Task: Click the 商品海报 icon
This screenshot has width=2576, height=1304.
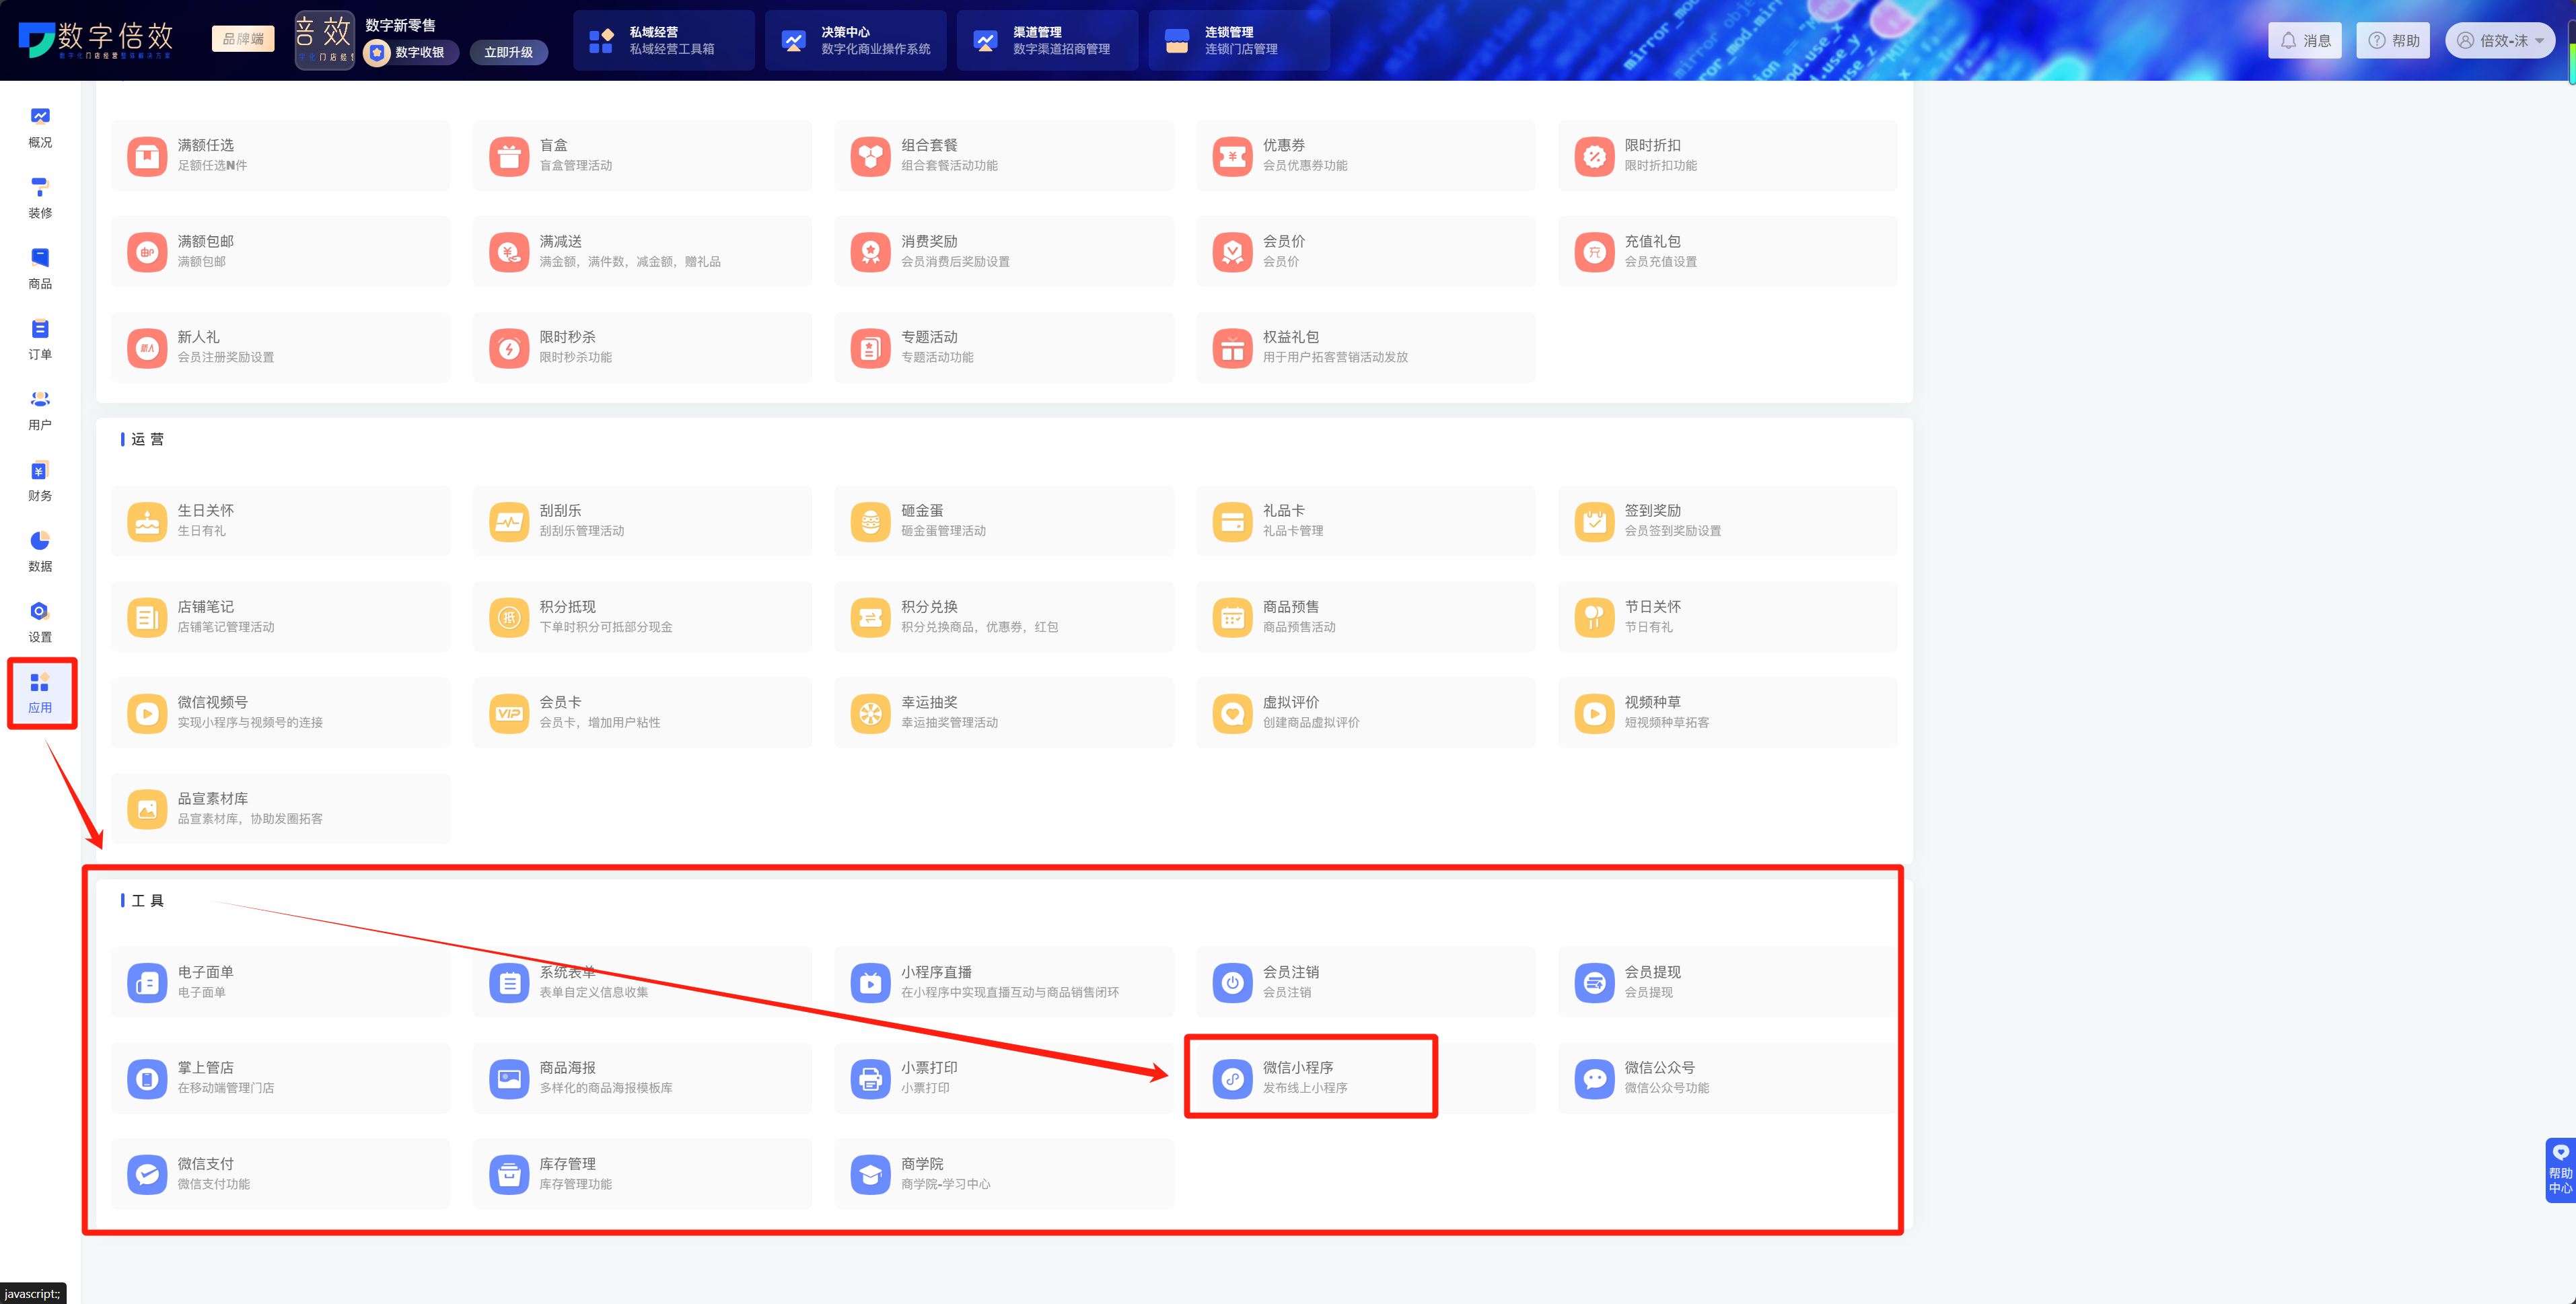Action: pyautogui.click(x=509, y=1078)
